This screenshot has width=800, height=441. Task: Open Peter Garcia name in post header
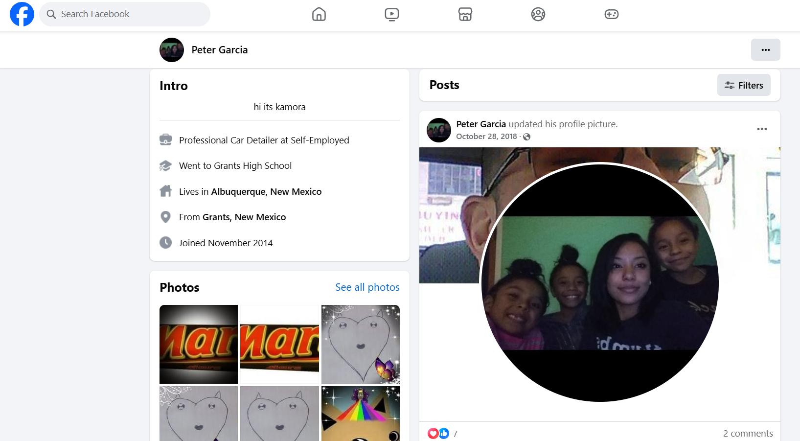(481, 124)
